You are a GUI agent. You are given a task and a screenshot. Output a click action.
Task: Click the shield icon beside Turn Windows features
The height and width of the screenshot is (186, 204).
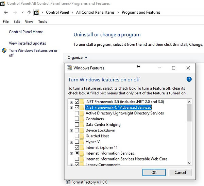point(4,50)
